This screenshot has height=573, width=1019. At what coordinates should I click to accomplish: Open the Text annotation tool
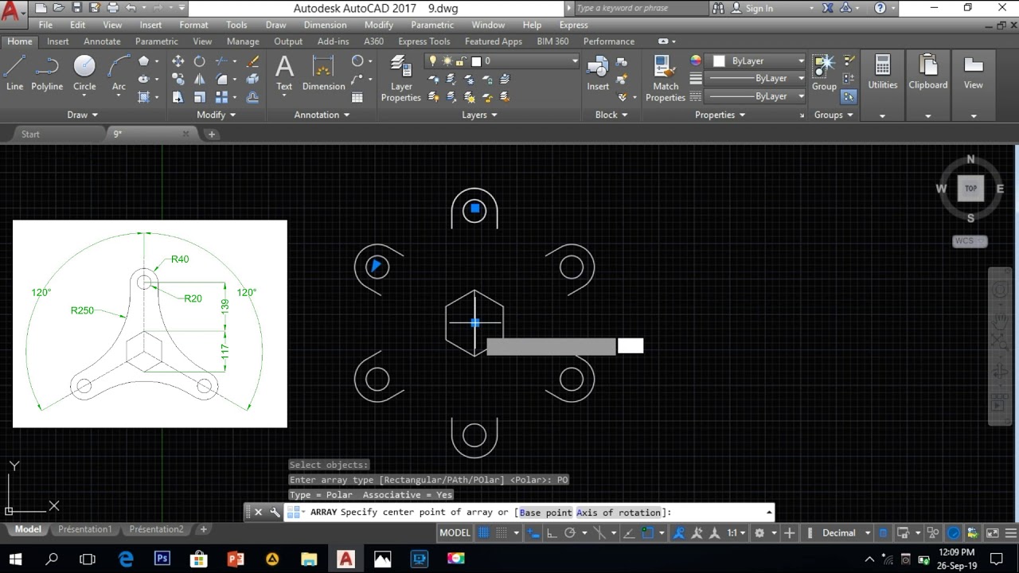(284, 73)
